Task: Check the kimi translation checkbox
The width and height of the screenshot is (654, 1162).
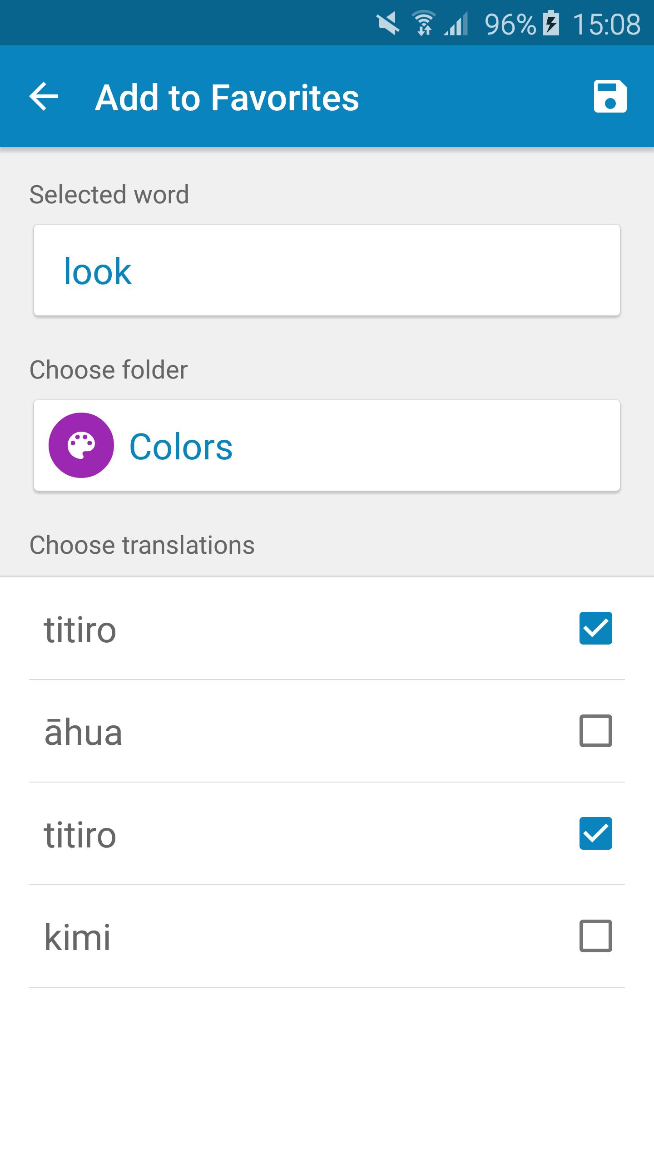Action: (595, 936)
